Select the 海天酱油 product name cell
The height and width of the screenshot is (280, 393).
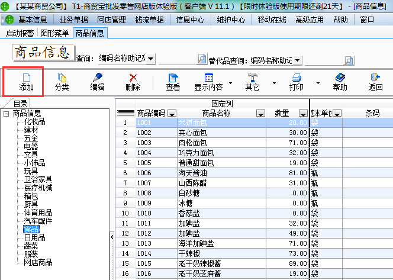coord(221,173)
